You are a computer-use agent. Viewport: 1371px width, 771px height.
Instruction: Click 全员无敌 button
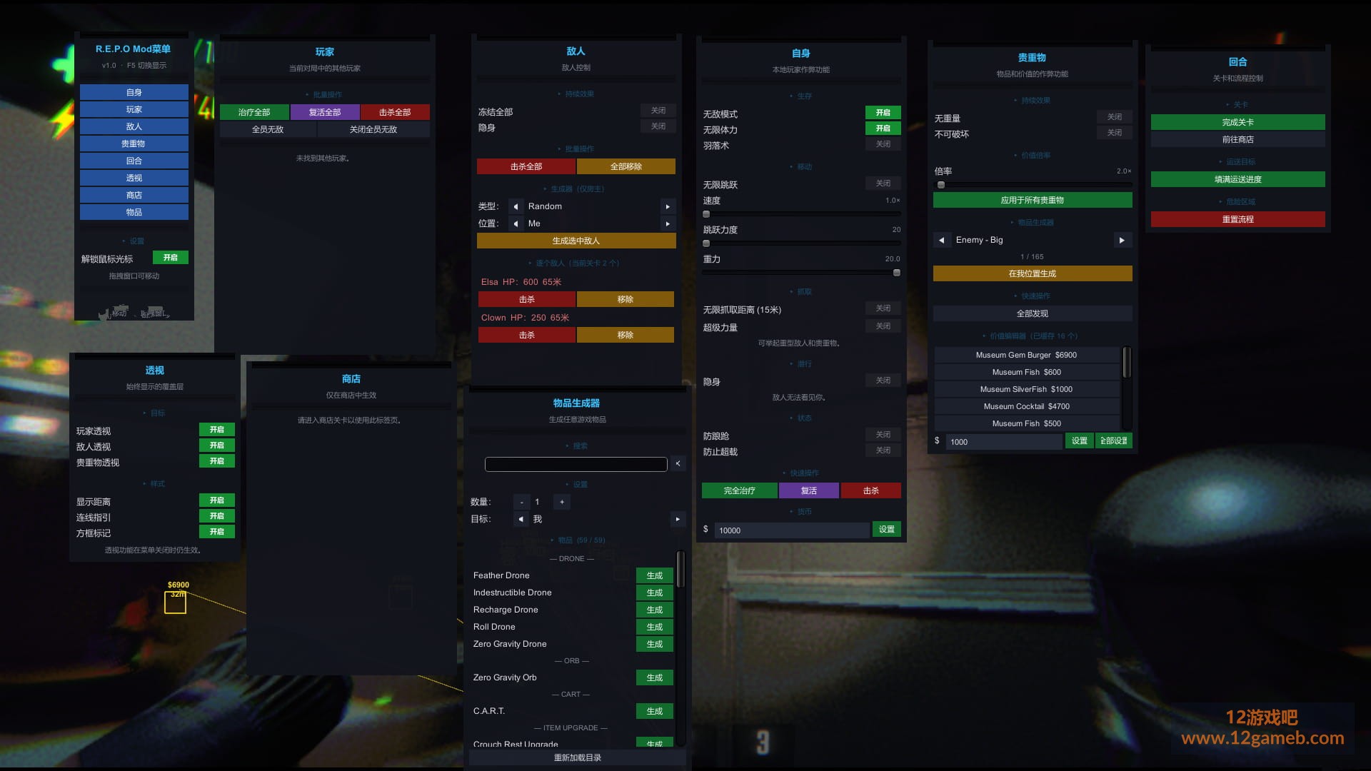[268, 129]
